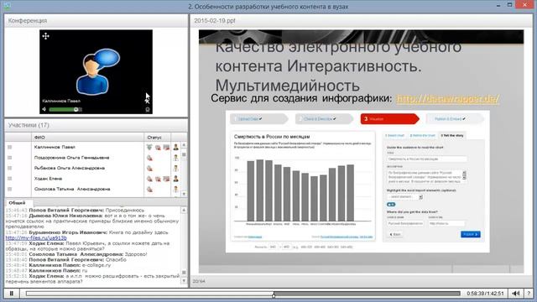Click the Back button on slide
Viewport: 537px width, 302px height.
(x=395, y=235)
